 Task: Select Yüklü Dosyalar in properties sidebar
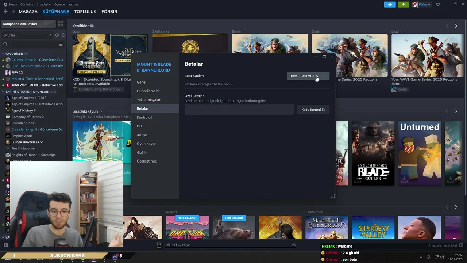coord(155,100)
